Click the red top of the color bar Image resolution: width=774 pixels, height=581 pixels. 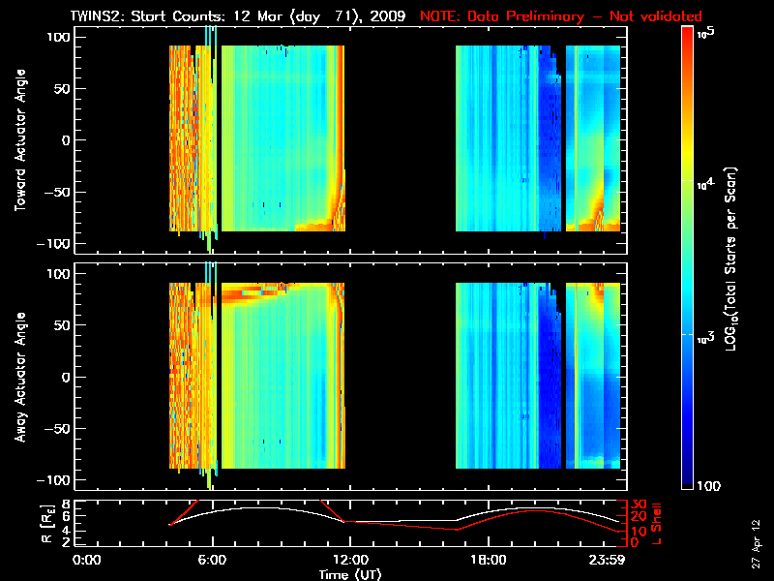click(687, 37)
